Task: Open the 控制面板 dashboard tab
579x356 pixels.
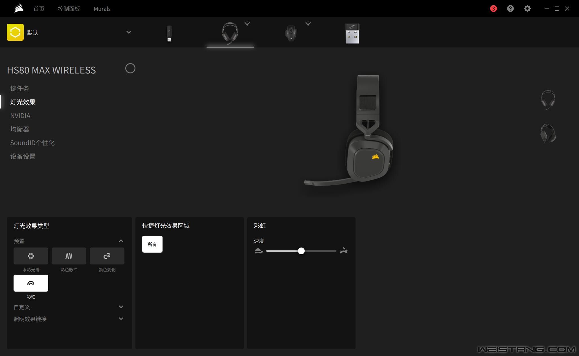Action: pyautogui.click(x=69, y=9)
